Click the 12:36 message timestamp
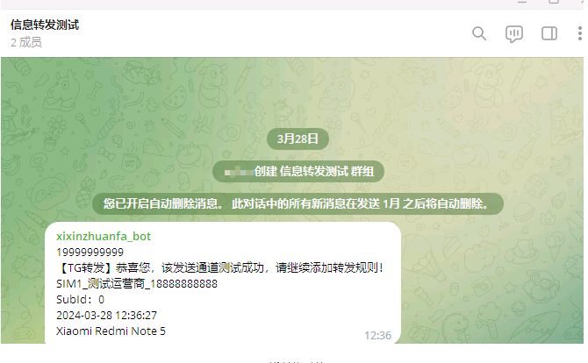Viewport: 588px width, 363px height. coord(377,335)
